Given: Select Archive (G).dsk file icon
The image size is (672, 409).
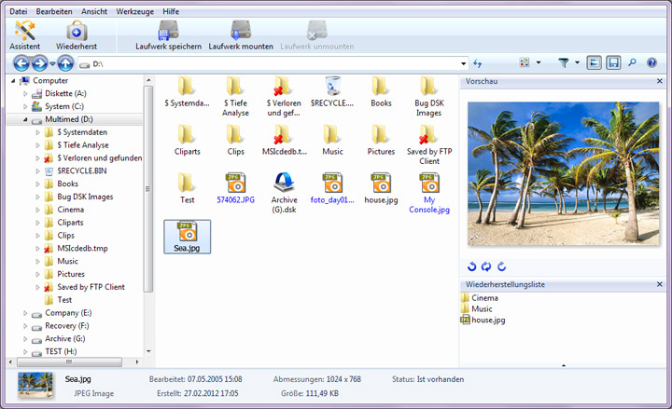Looking at the screenshot, I should 284,193.
